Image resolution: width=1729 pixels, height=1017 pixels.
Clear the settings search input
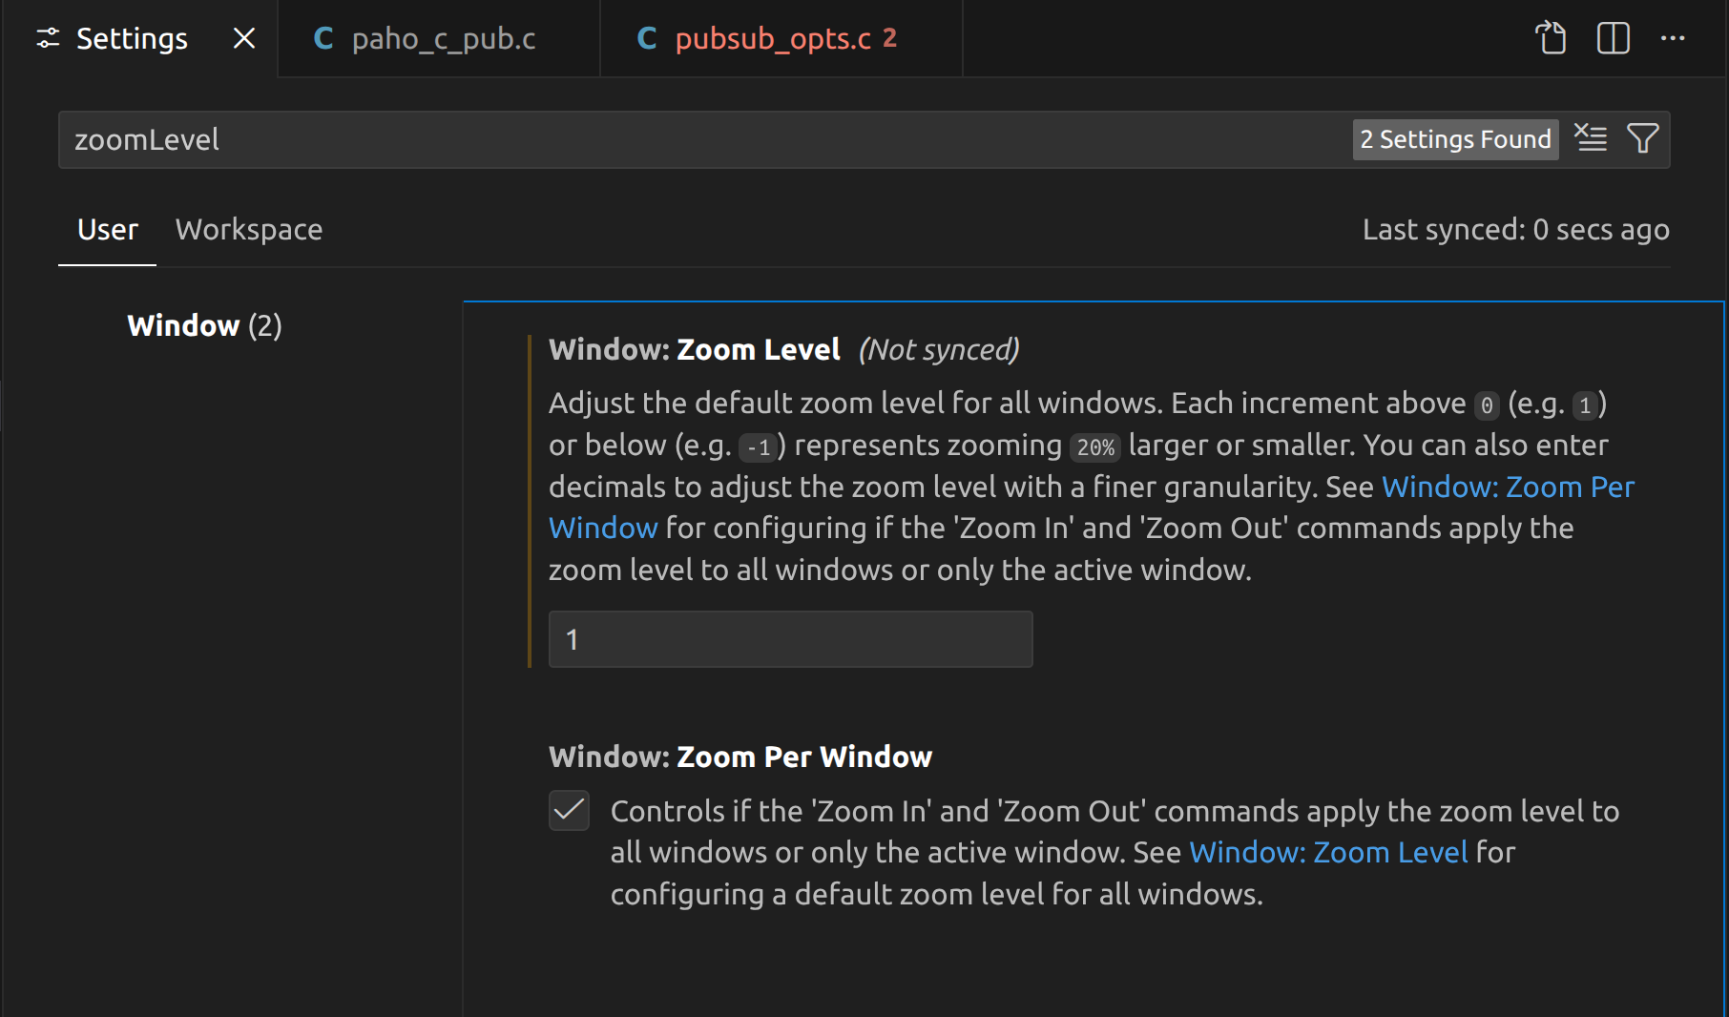coord(1591,139)
